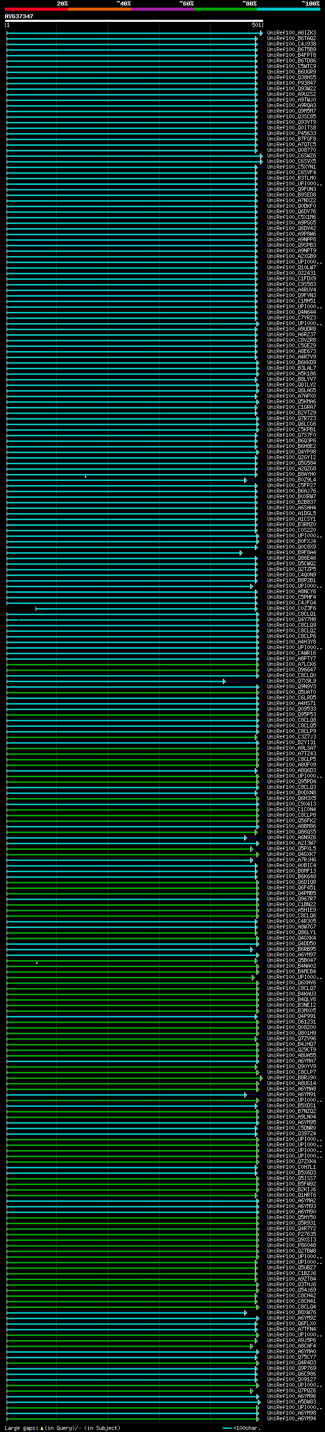Viewport: 325px width, 1432px height.
Task: Open hit UniRef100_C4J938
Action: (291, 44)
